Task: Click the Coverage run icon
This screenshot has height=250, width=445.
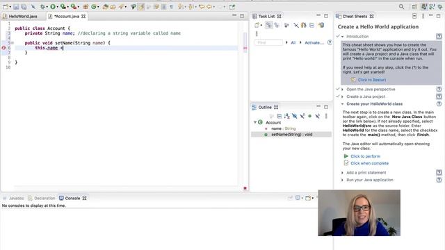Action: [63, 6]
